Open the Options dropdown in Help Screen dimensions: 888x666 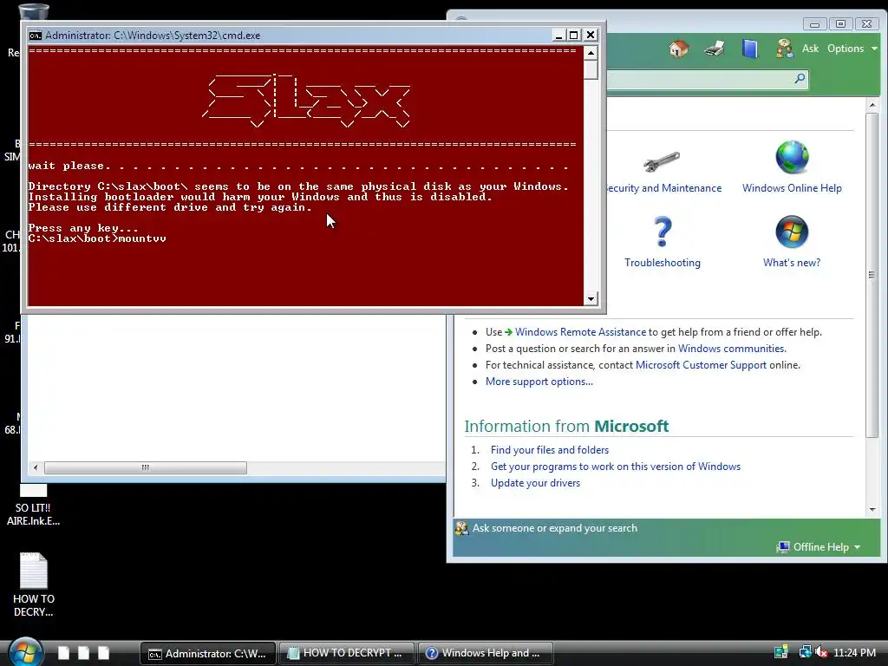click(852, 49)
